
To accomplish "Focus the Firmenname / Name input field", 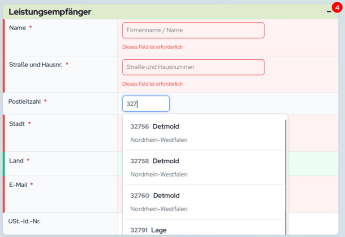I will (193, 30).
